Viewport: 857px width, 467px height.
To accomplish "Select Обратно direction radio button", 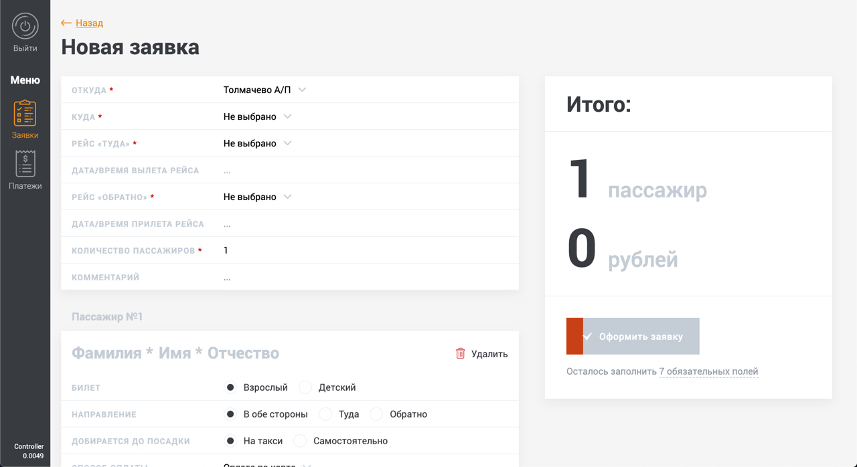I will 377,414.
